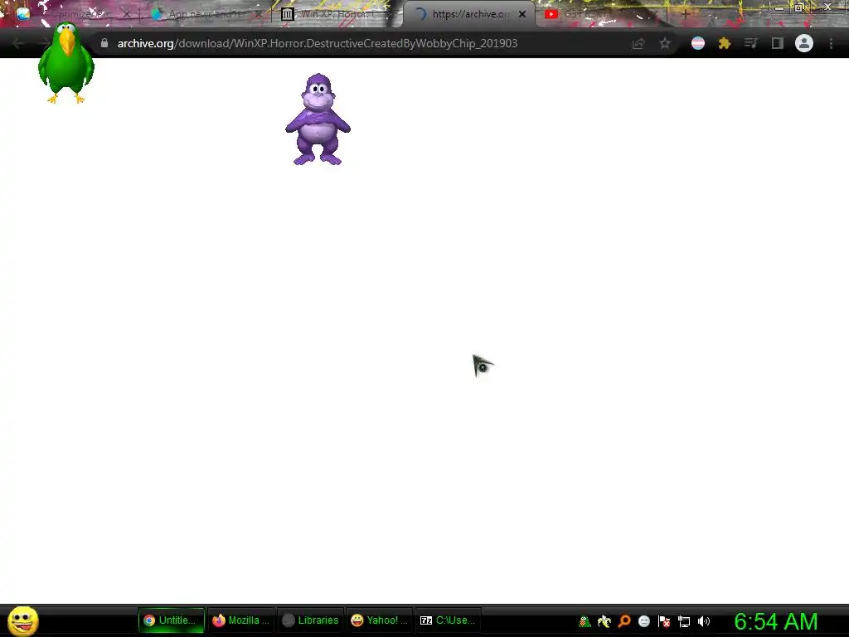Click the green triangle tray icon

coord(585,621)
